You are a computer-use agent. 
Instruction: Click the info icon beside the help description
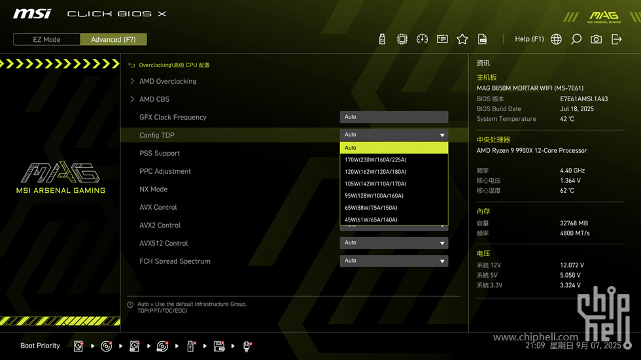pos(130,304)
